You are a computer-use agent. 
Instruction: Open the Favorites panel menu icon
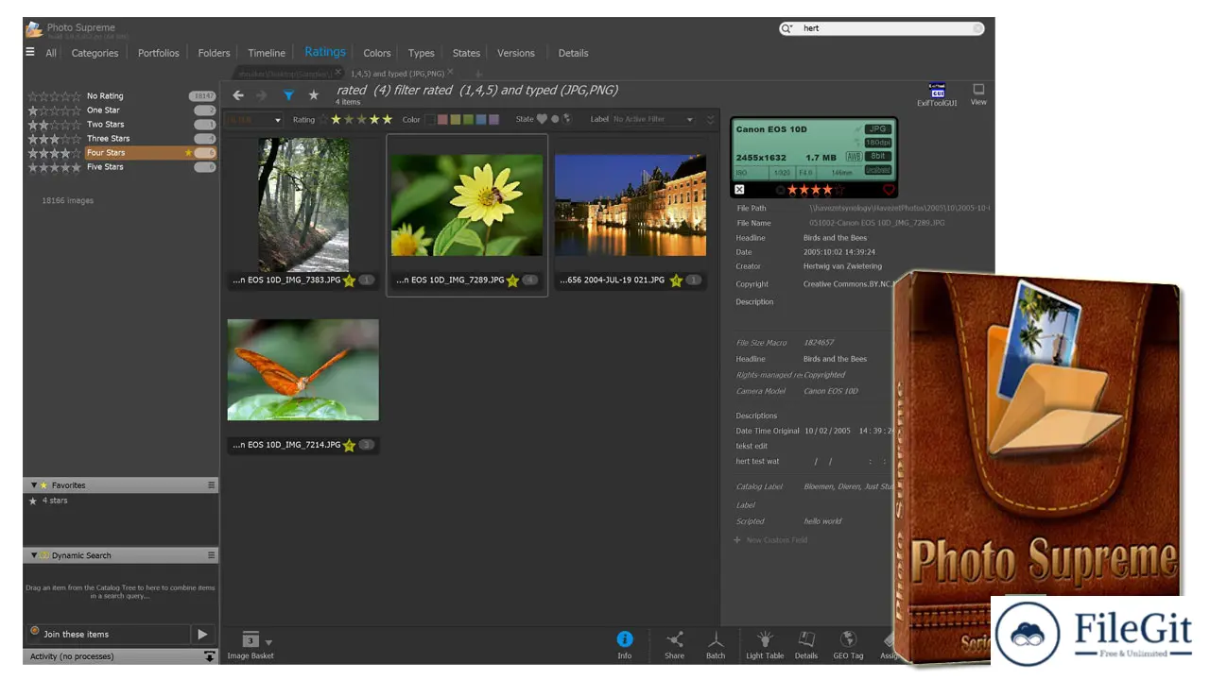point(211,484)
